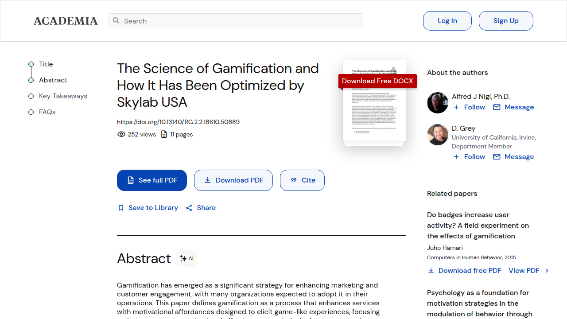Click the share network icon
567x319 pixels.
(189, 208)
